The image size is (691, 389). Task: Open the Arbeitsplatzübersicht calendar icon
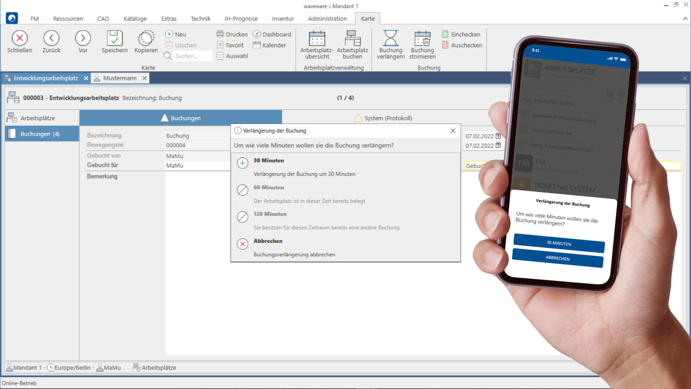317,38
